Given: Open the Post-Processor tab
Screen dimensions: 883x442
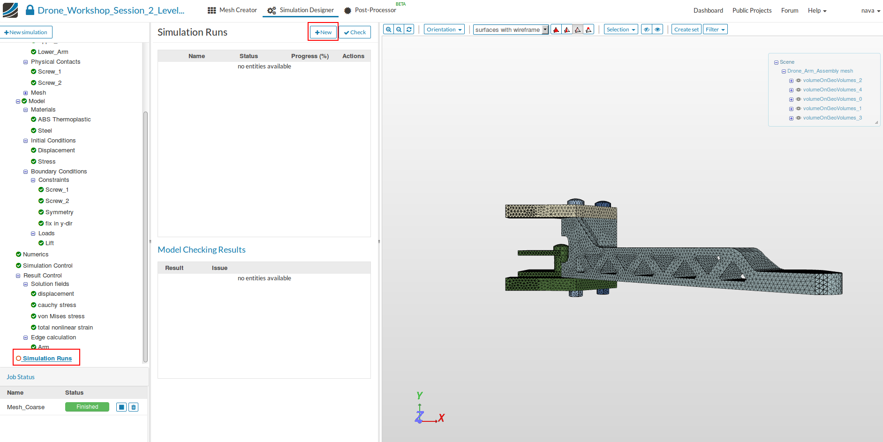Looking at the screenshot, I should pyautogui.click(x=370, y=10).
